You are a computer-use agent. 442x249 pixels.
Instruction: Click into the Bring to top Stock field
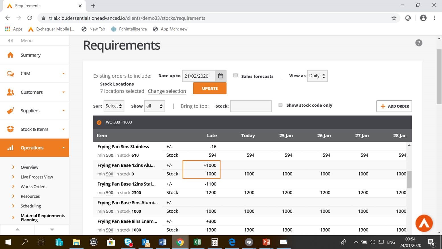point(251,106)
